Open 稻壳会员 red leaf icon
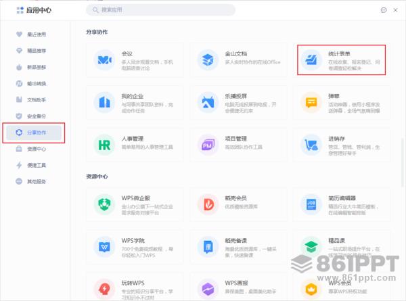The width and height of the screenshot is (406, 301). (208, 204)
